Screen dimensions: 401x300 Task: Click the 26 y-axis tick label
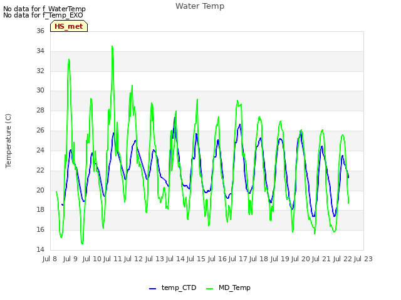click(x=40, y=131)
